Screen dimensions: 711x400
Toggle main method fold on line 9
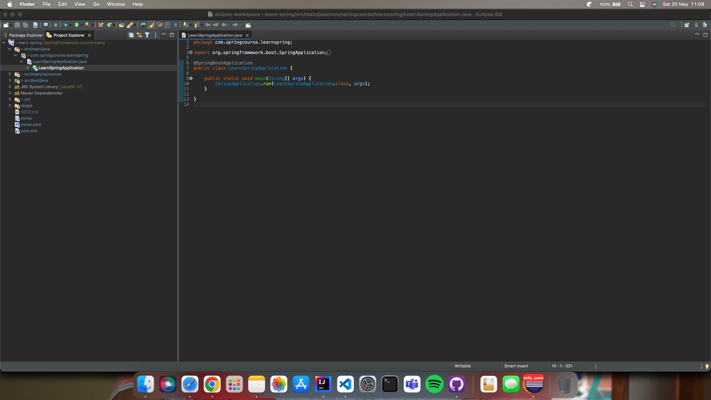click(191, 79)
